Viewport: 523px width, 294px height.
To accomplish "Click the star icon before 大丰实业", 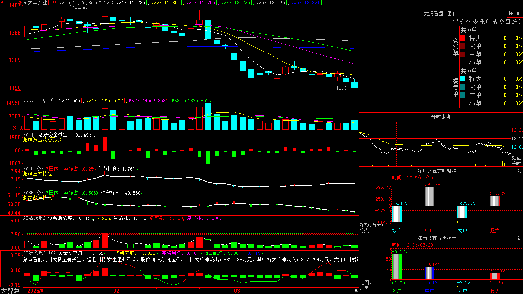I will [25, 3].
